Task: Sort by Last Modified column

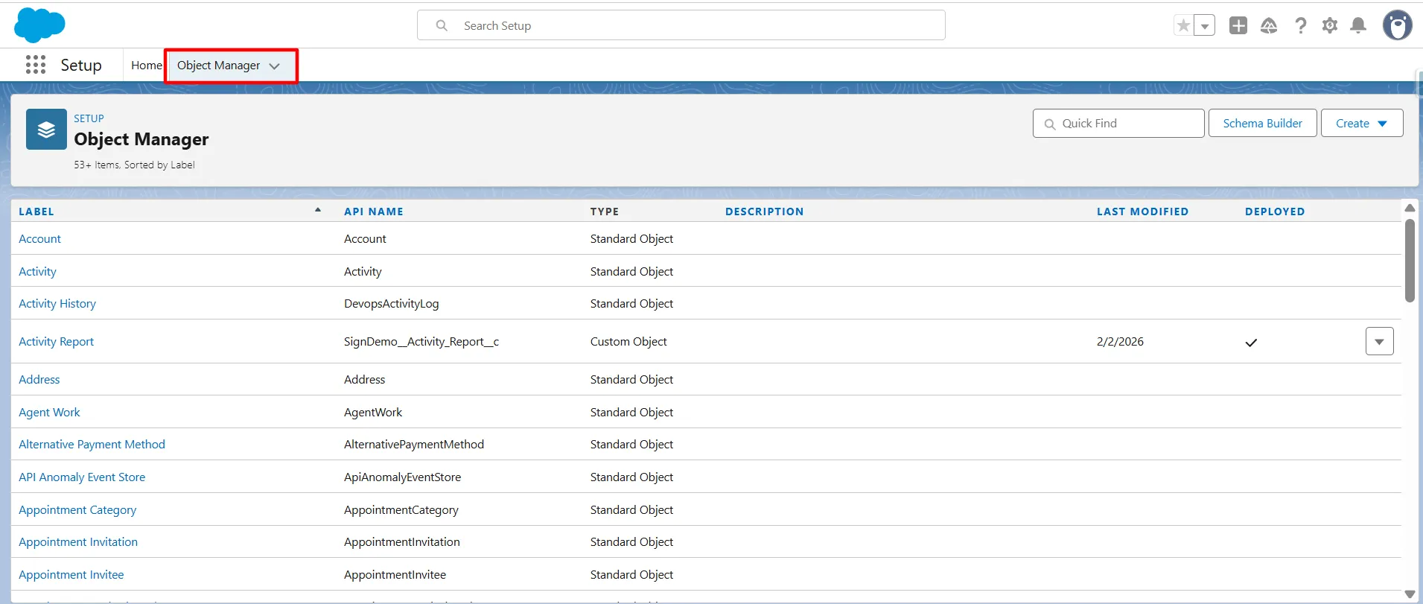Action: point(1142,212)
